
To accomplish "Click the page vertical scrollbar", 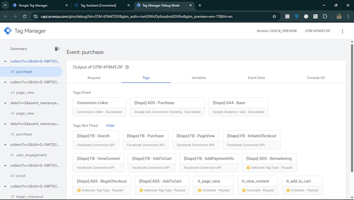I will pyautogui.click(x=352, y=108).
